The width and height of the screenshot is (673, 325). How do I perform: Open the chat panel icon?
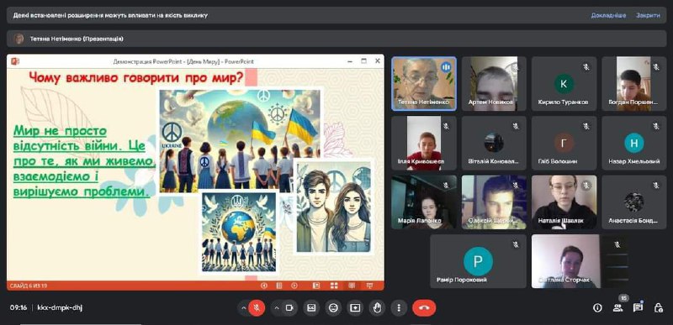(638, 308)
